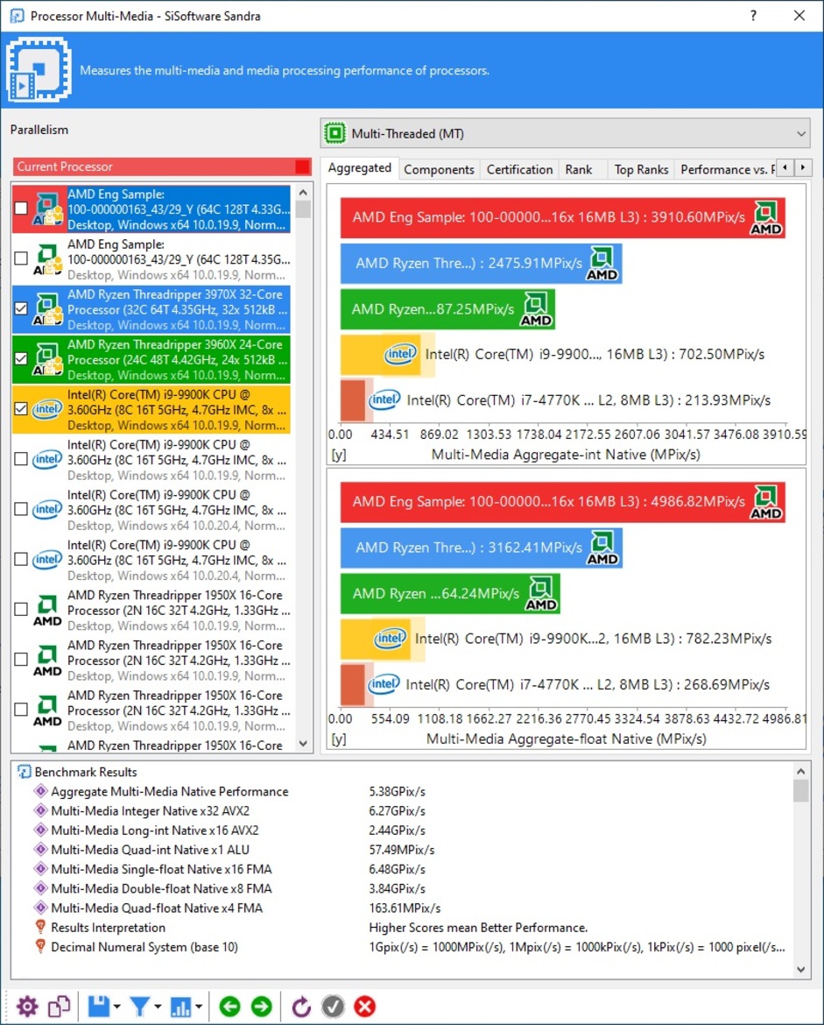Click the green back arrow button
Screen dimensions: 824x1025
(x=229, y=1007)
